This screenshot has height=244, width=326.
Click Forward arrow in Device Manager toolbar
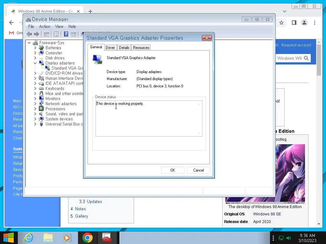(x=36, y=34)
